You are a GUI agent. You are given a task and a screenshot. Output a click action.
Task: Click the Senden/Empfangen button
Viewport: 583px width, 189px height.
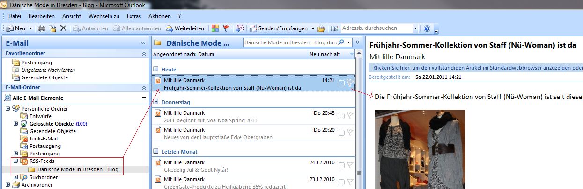pyautogui.click(x=280, y=28)
